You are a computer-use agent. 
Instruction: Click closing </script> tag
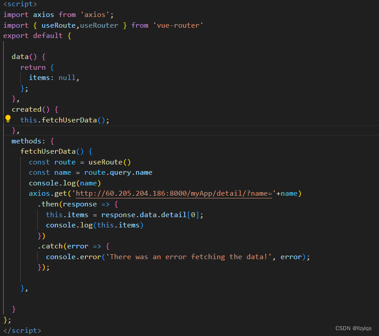click(x=22, y=331)
